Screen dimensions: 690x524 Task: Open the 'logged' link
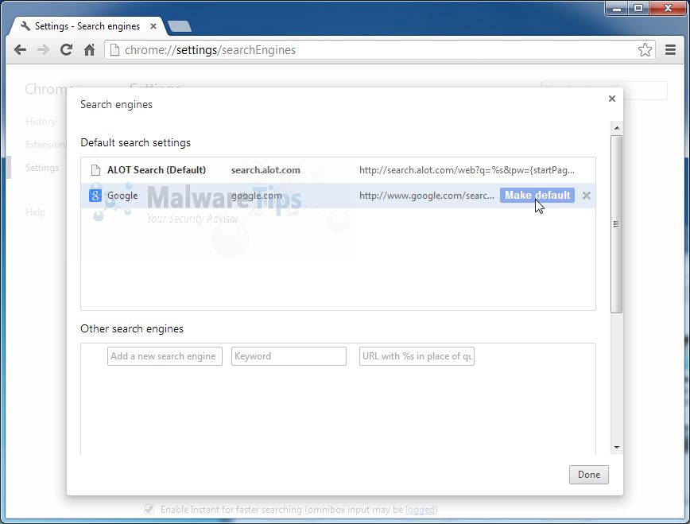(x=421, y=510)
